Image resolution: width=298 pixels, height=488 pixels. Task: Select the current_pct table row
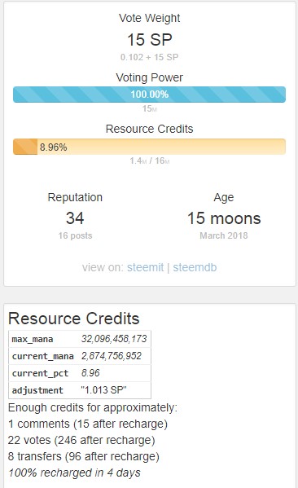80,373
